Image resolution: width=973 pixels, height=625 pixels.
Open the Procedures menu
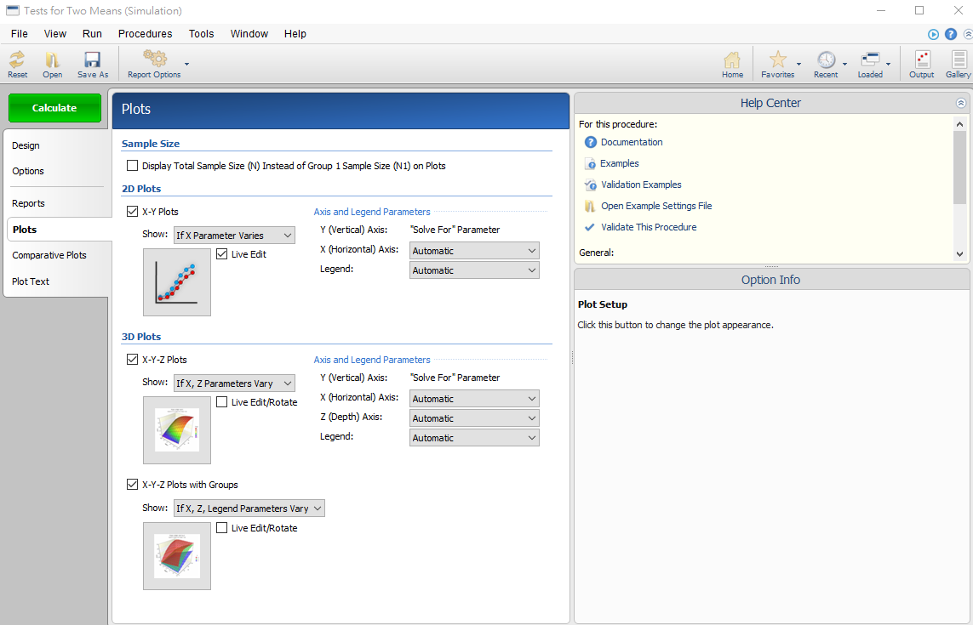coord(145,34)
